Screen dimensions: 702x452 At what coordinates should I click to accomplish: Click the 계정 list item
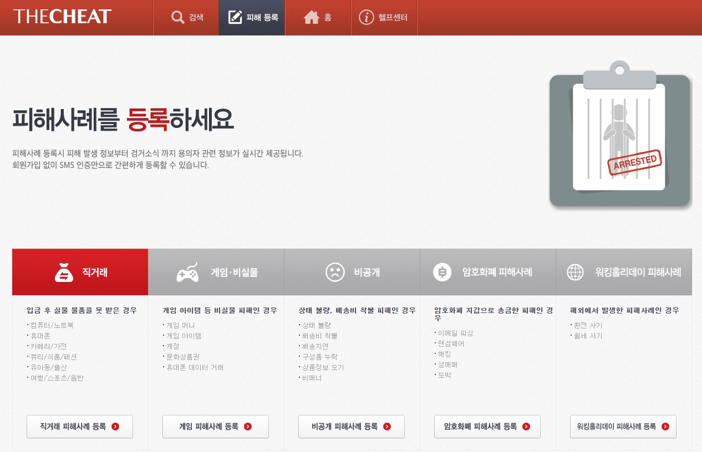[x=172, y=346]
